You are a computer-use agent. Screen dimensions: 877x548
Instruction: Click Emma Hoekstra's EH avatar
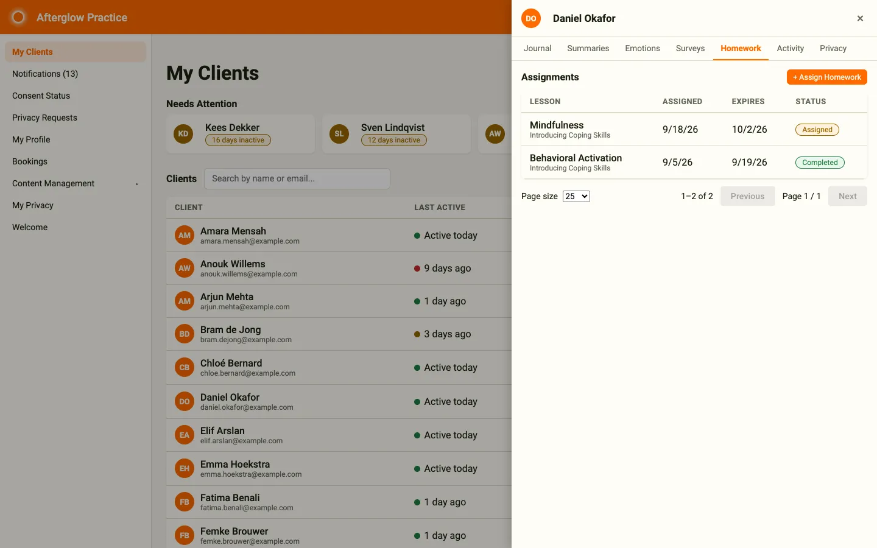pos(185,468)
